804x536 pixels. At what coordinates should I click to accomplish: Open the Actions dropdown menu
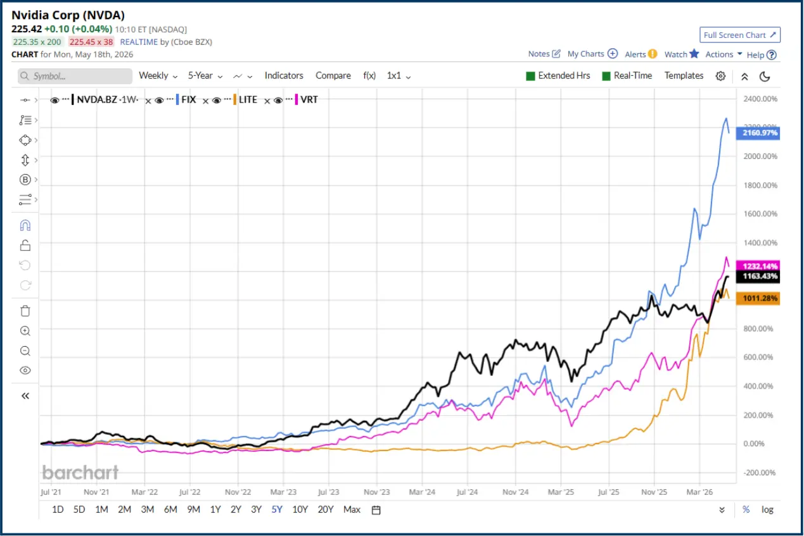coord(724,54)
